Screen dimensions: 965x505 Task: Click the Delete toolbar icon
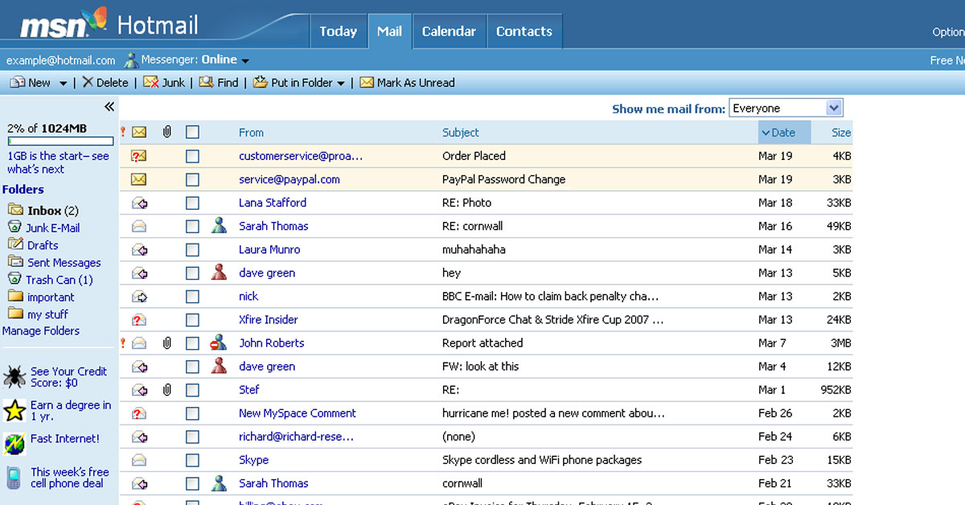coord(90,82)
